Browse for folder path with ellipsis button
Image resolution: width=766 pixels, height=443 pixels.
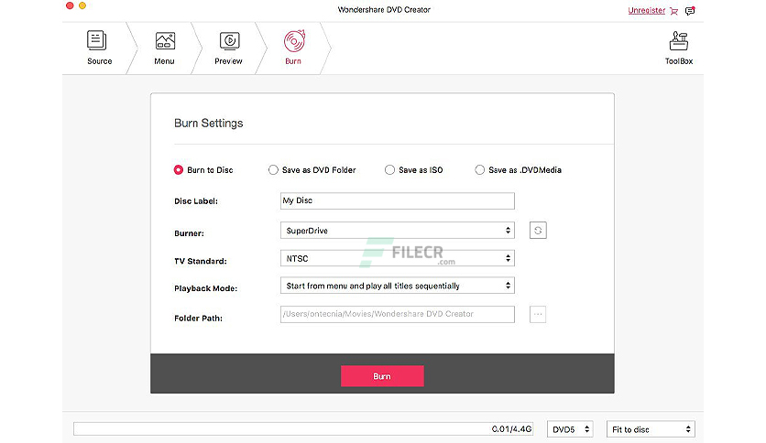pos(538,314)
